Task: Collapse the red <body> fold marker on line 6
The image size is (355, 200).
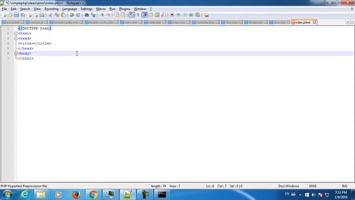Action: click(16, 53)
